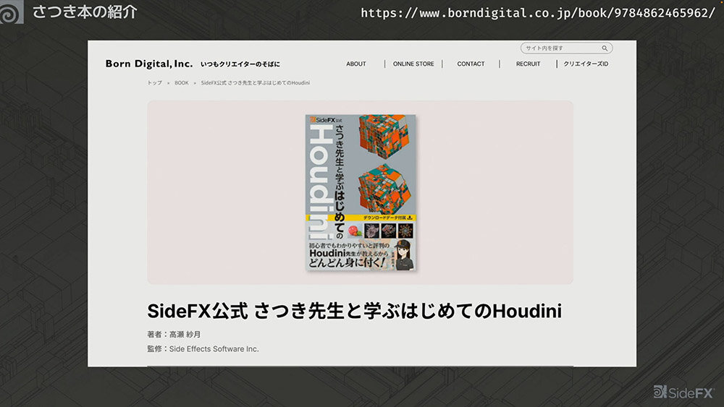724x407 pixels.
Task: Click the Born Digital, Inc. logo
Action: tap(148, 64)
